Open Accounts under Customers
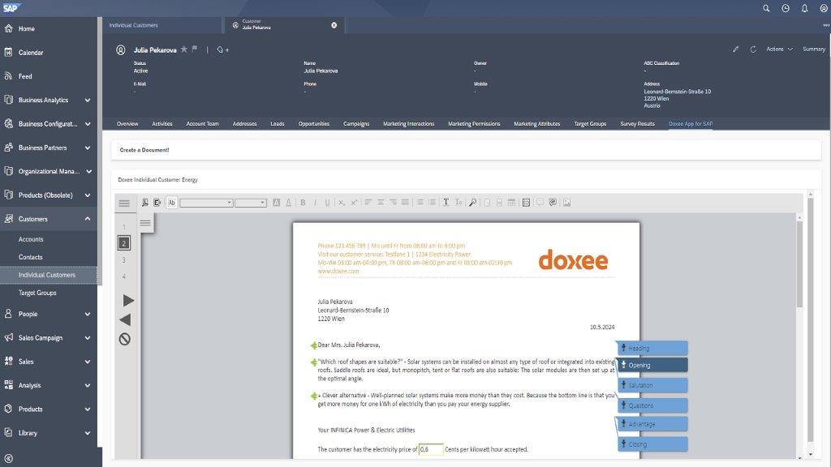This screenshot has height=467, width=831. [x=31, y=239]
